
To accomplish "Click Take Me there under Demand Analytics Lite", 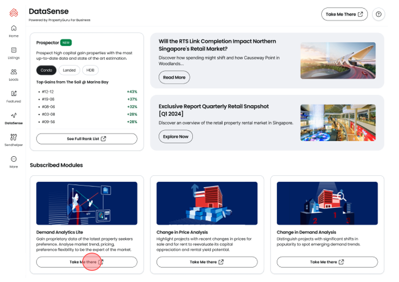I will coord(87,262).
